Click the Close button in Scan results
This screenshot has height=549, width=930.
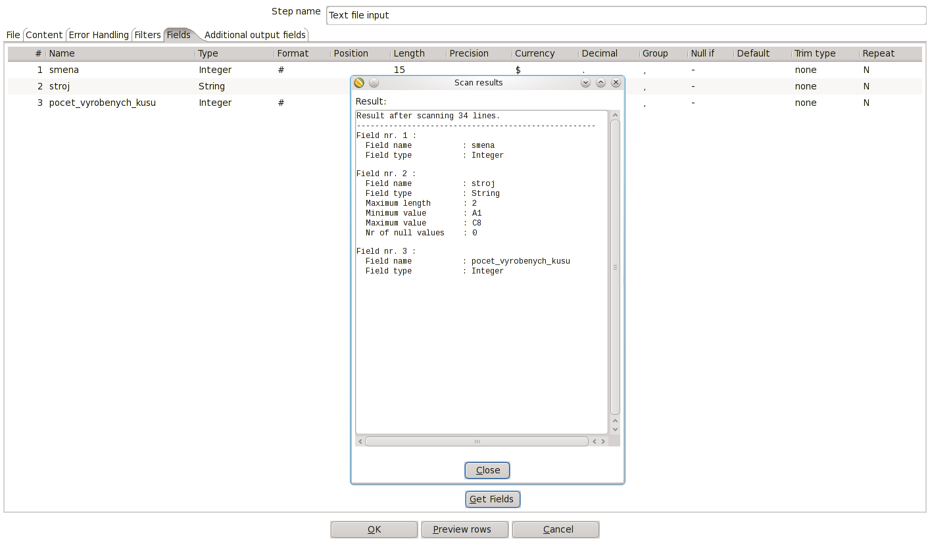(487, 470)
